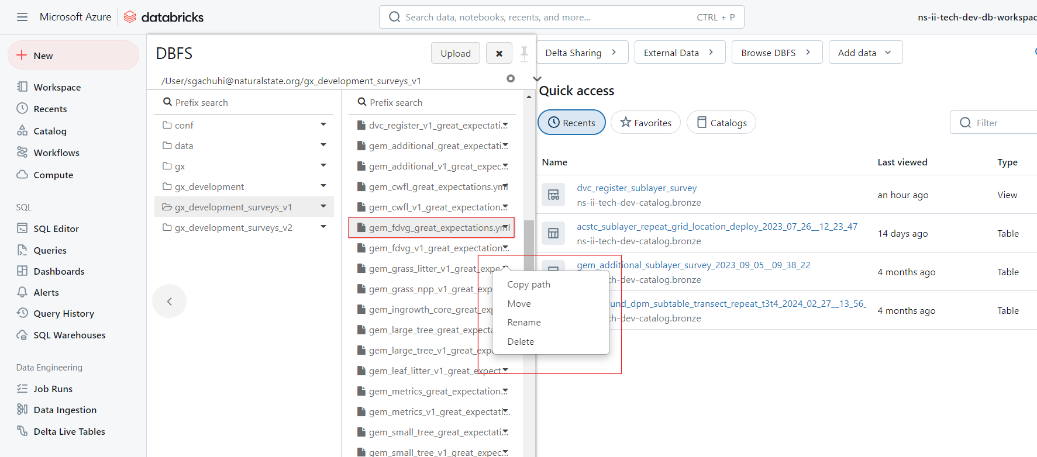The height and width of the screenshot is (457, 1037).
Task: Click the back chevron circle button
Action: click(x=170, y=302)
